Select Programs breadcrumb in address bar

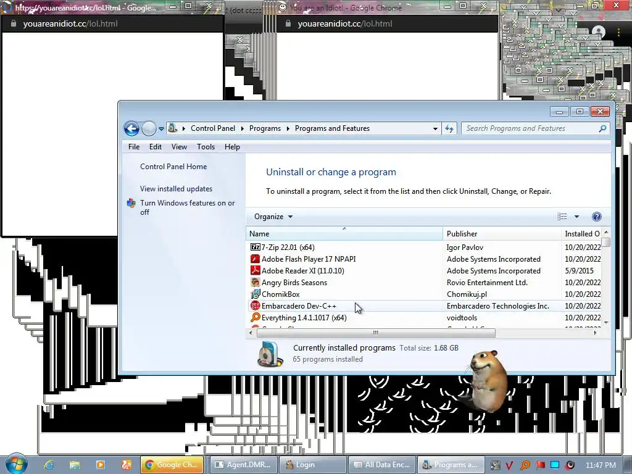coord(265,128)
